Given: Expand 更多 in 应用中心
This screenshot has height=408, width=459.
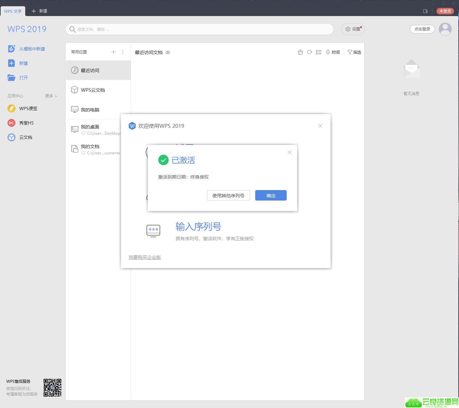Looking at the screenshot, I should (x=51, y=96).
